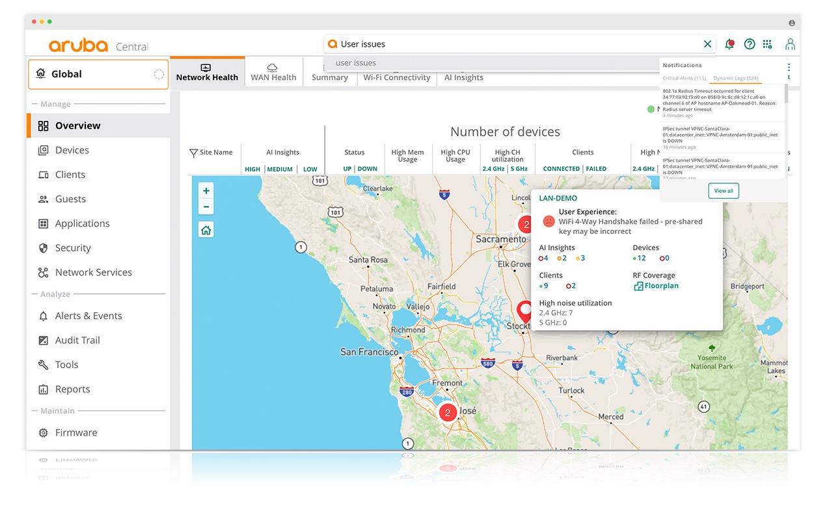This screenshot has height=520, width=827.
Task: Open Alerts & Events in sidebar
Action: 88,316
